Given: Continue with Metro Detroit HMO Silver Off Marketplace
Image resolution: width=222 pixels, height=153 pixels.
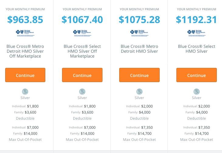Looking at the screenshot, I should (x=25, y=75).
